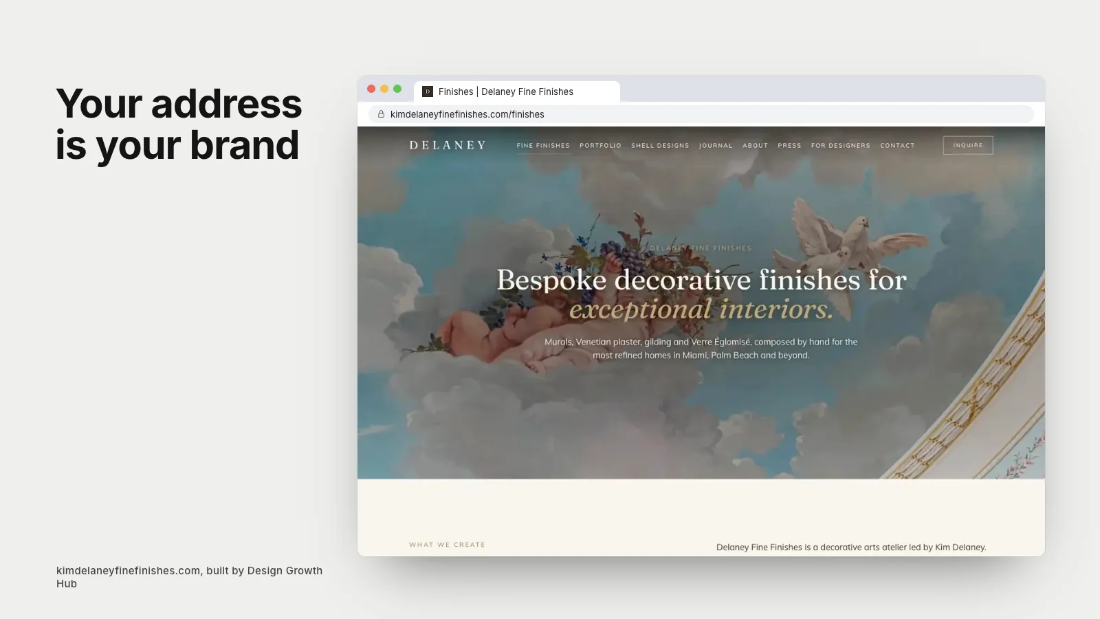
Task: Open the For Designers nav link
Action: coord(840,146)
